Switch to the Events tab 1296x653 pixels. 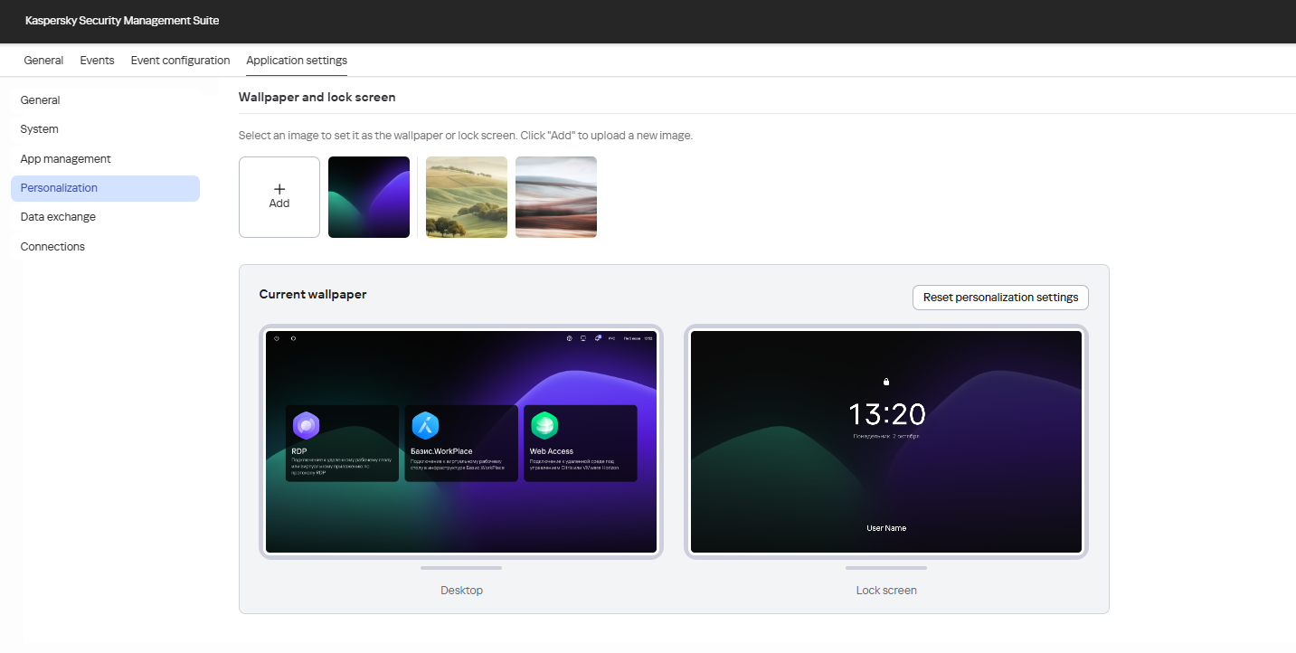[x=97, y=60]
